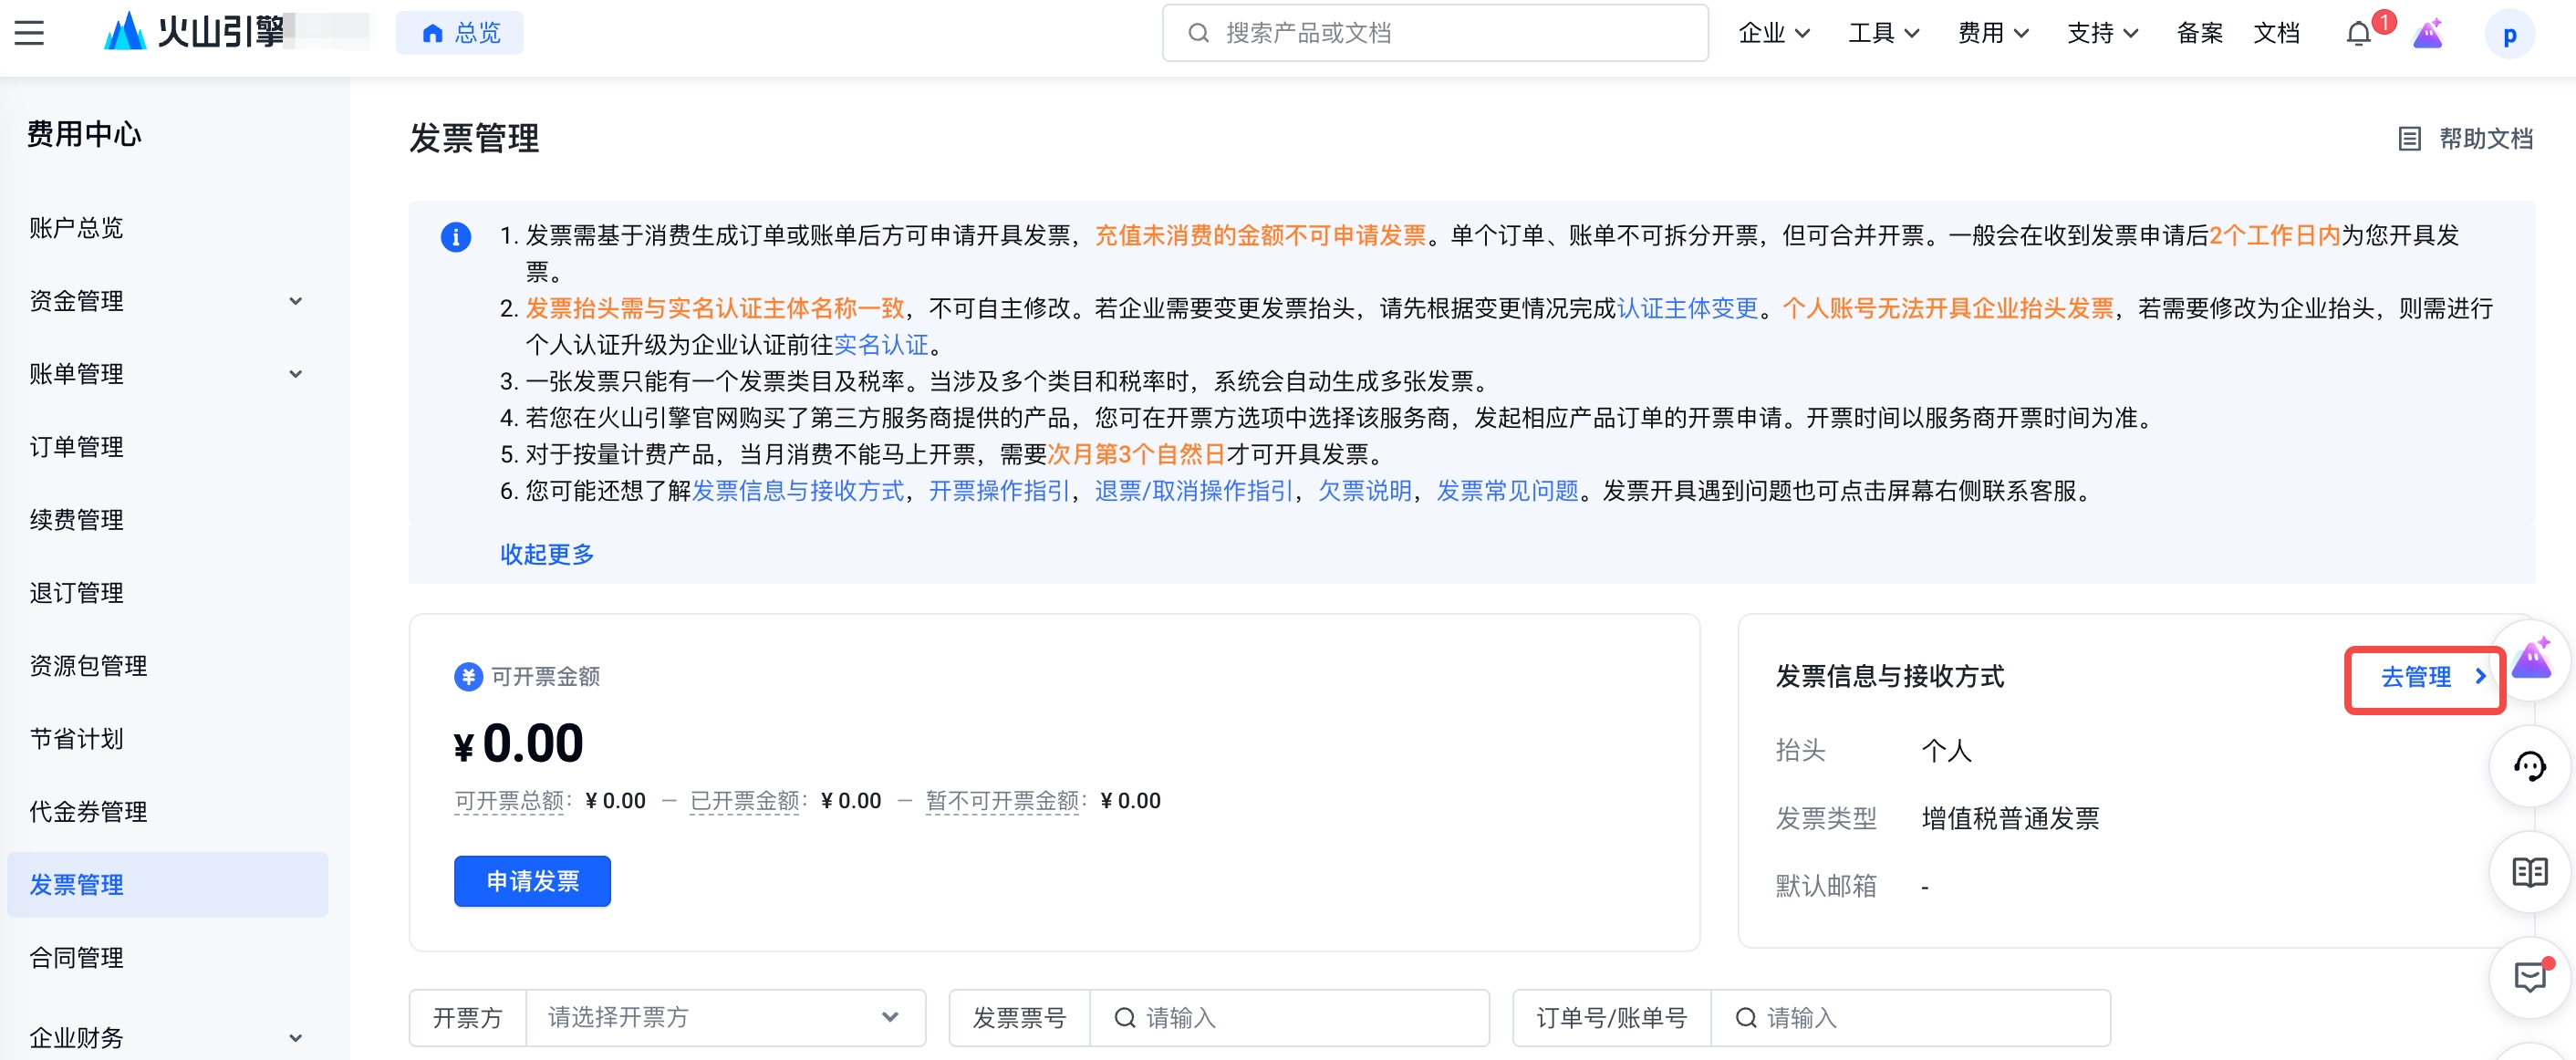Select 账户总览 in sidebar
Viewport: 2576px width, 1060px height.
tap(168, 228)
